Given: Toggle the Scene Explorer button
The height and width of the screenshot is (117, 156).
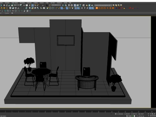Looking at the screenshot, I should [x=69, y=5].
